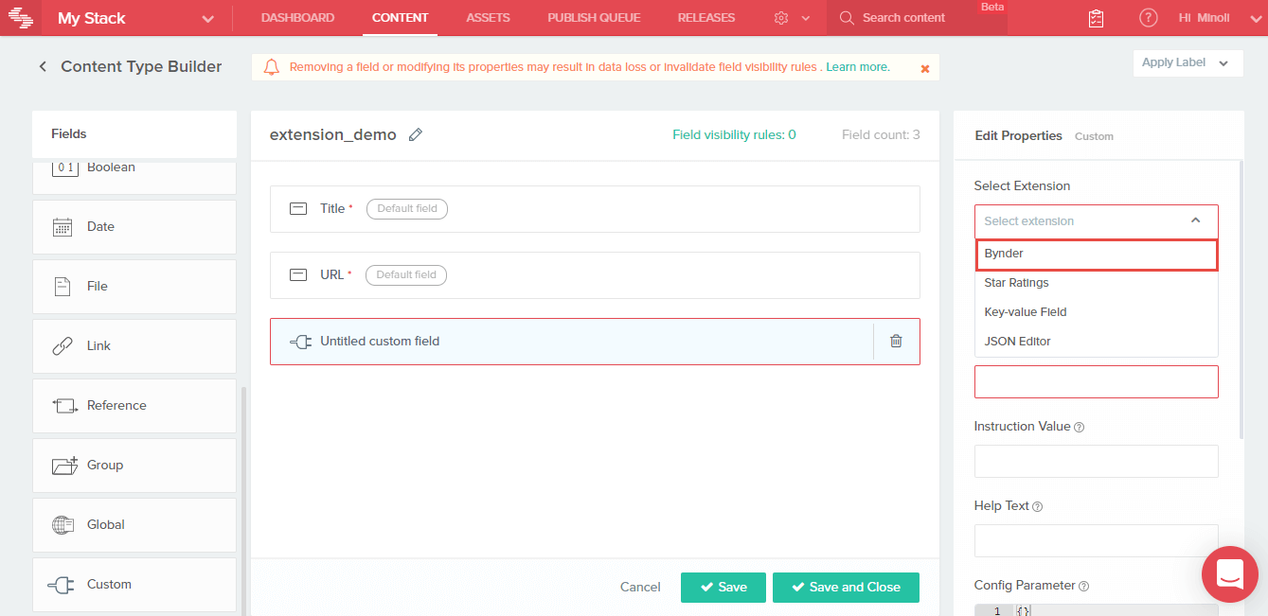Viewport: 1268px width, 616px height.
Task: Click the Contentstack logo icon
Action: tap(21, 18)
